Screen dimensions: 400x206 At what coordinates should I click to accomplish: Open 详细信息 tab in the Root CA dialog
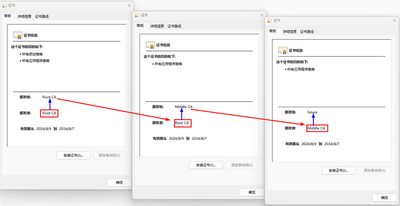[25, 16]
